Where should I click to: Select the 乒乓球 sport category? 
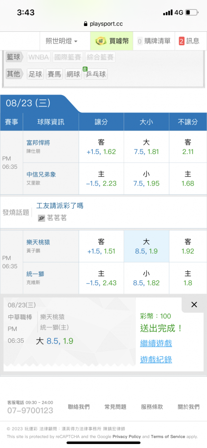coord(96,74)
